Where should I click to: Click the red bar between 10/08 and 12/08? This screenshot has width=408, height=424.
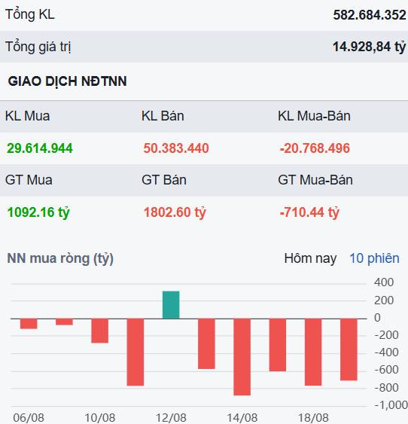[135, 352]
